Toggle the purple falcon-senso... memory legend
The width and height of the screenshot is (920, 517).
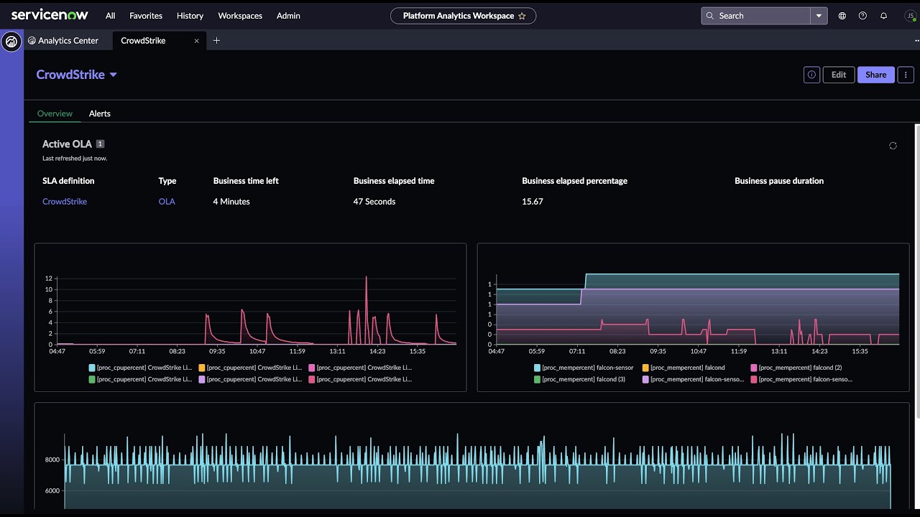[693, 379]
